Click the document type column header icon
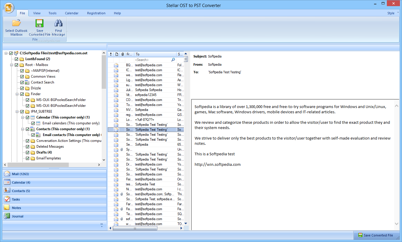Image resolution: width=402 pixels, height=242 pixels. click(117, 54)
